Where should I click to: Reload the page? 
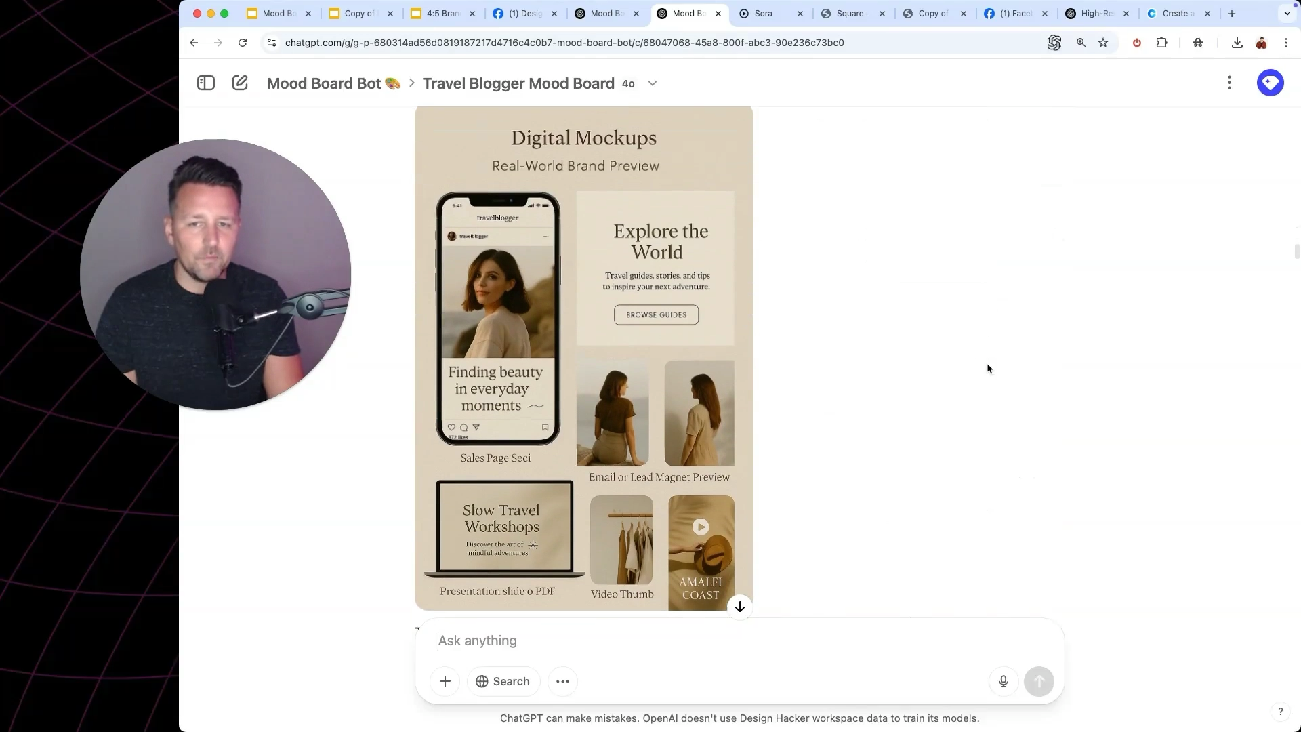tap(243, 43)
